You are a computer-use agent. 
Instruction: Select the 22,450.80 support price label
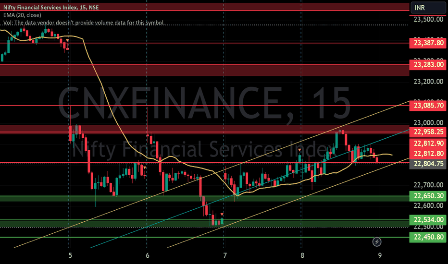point(428,237)
